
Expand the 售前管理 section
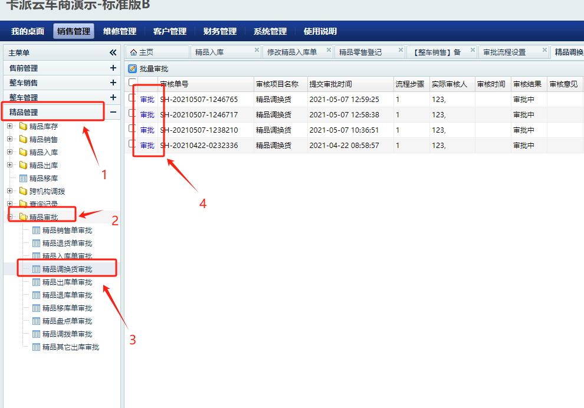click(113, 68)
